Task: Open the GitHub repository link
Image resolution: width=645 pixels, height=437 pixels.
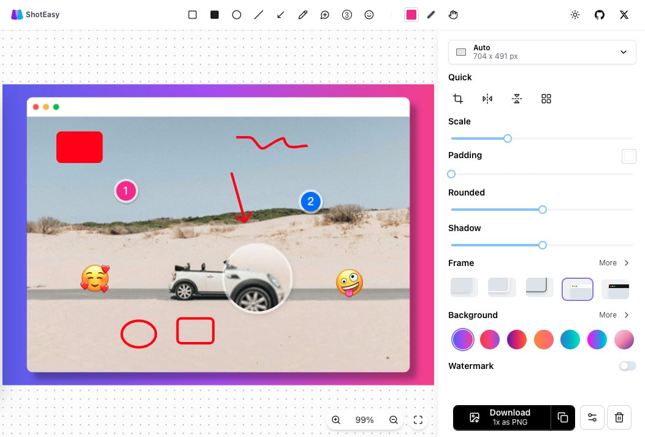Action: tap(600, 15)
